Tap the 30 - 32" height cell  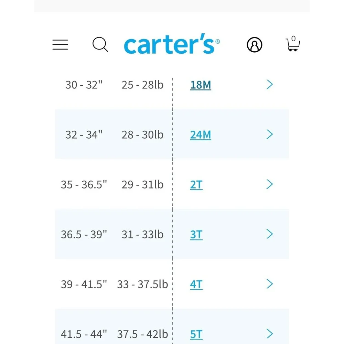click(x=84, y=85)
